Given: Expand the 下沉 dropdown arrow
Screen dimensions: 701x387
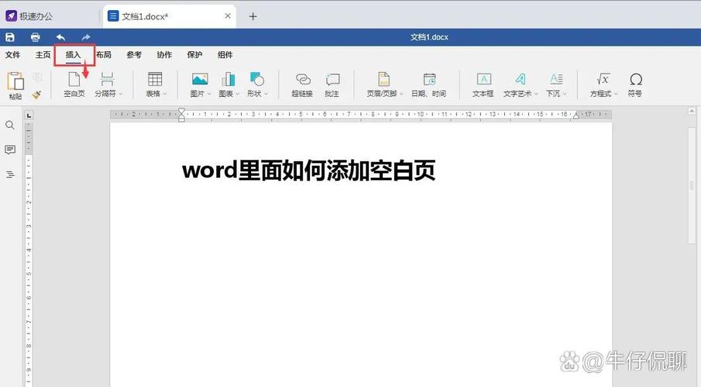Looking at the screenshot, I should 565,94.
